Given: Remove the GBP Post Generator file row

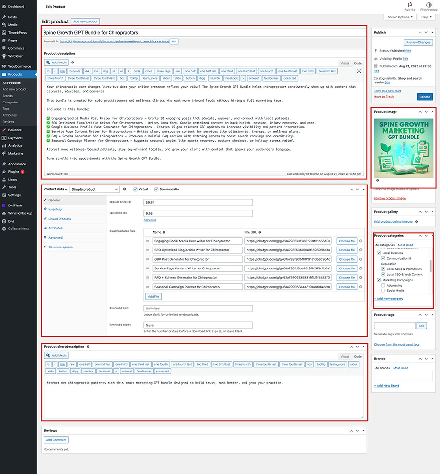Looking at the screenshot, I should (x=361, y=259).
